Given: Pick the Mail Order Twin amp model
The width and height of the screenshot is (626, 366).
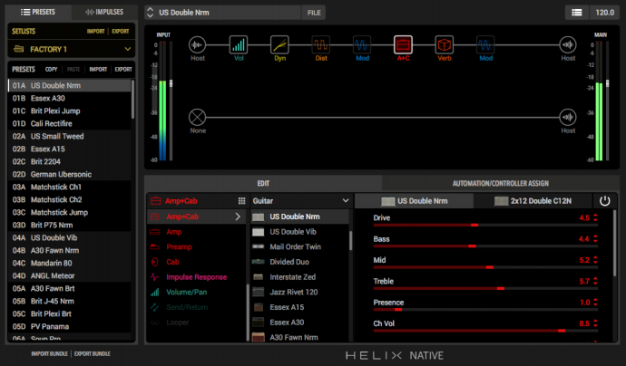Looking at the screenshot, I should (299, 246).
